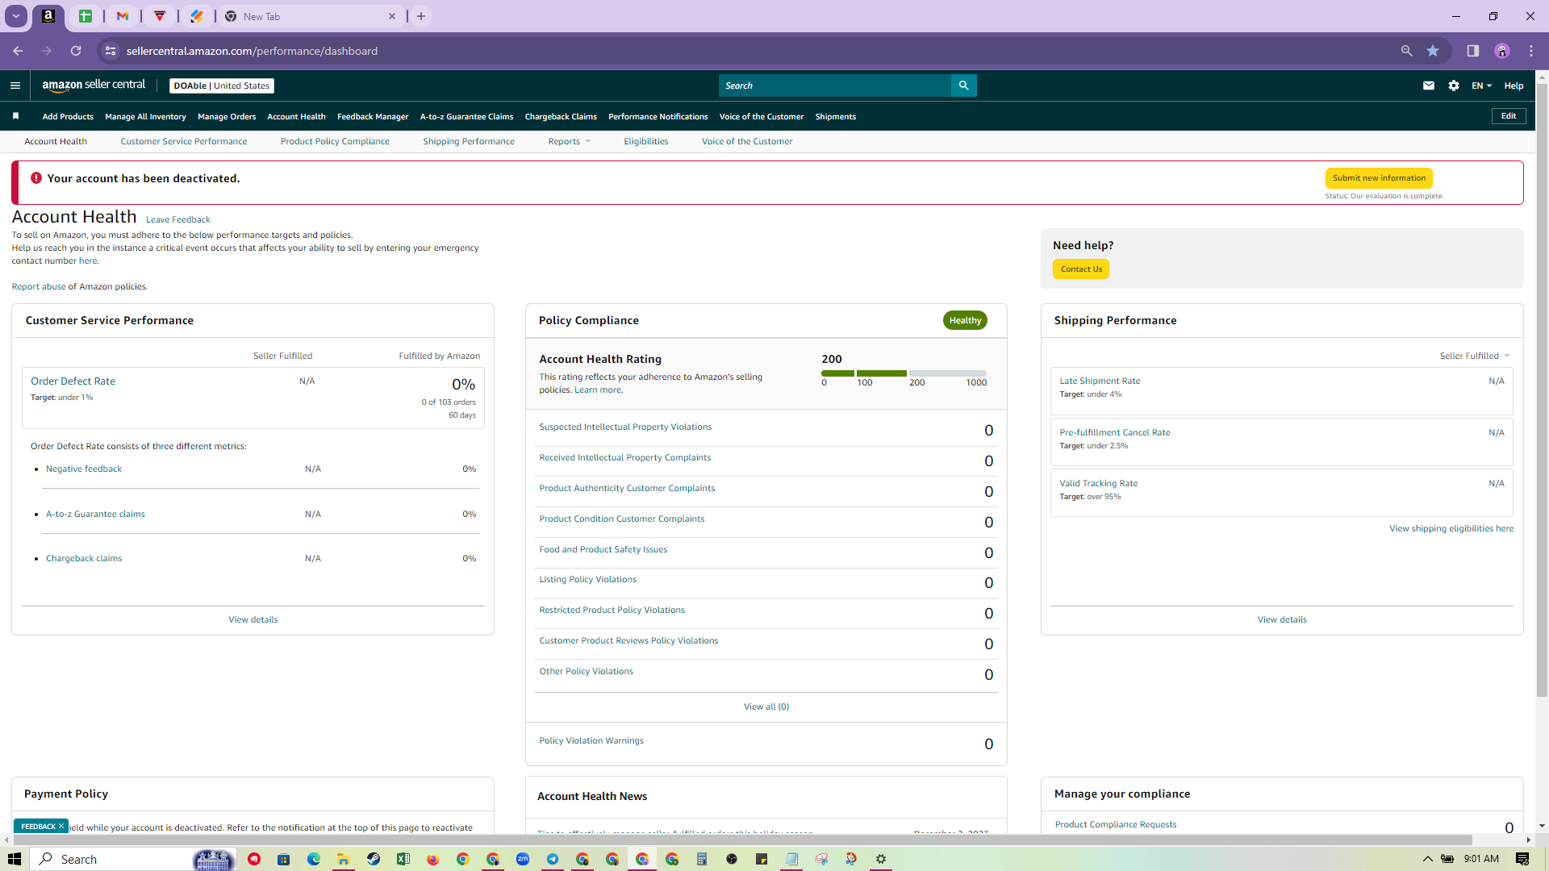This screenshot has height=871, width=1549.
Task: Click the Leave Feedback link
Action: pos(178,219)
